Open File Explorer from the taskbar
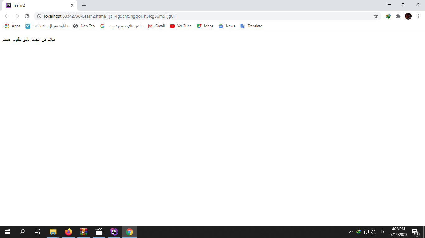This screenshot has width=425, height=238. tap(53, 232)
